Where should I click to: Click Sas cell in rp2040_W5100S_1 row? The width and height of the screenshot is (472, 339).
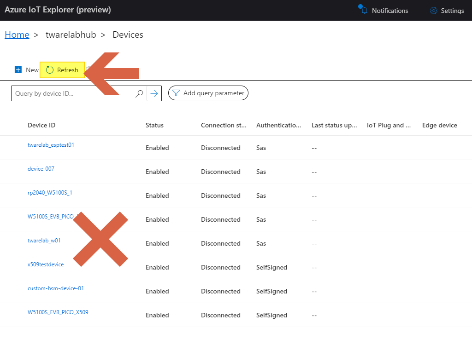tap(261, 195)
